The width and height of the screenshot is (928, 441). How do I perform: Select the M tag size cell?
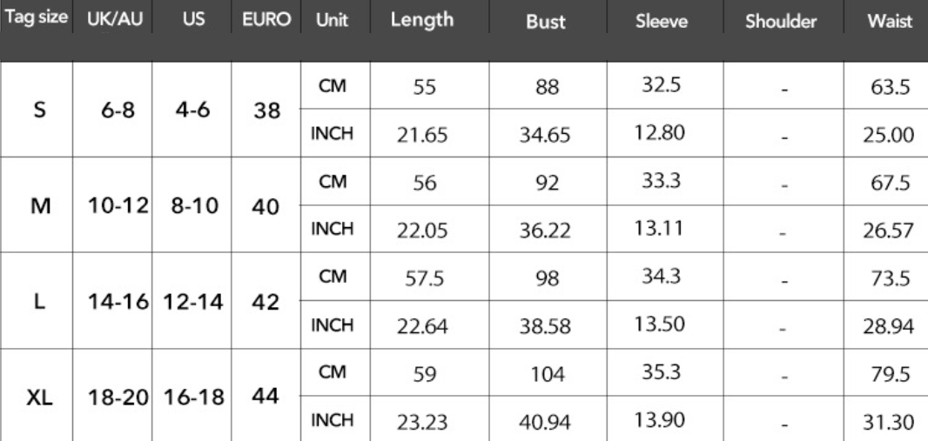tap(40, 206)
